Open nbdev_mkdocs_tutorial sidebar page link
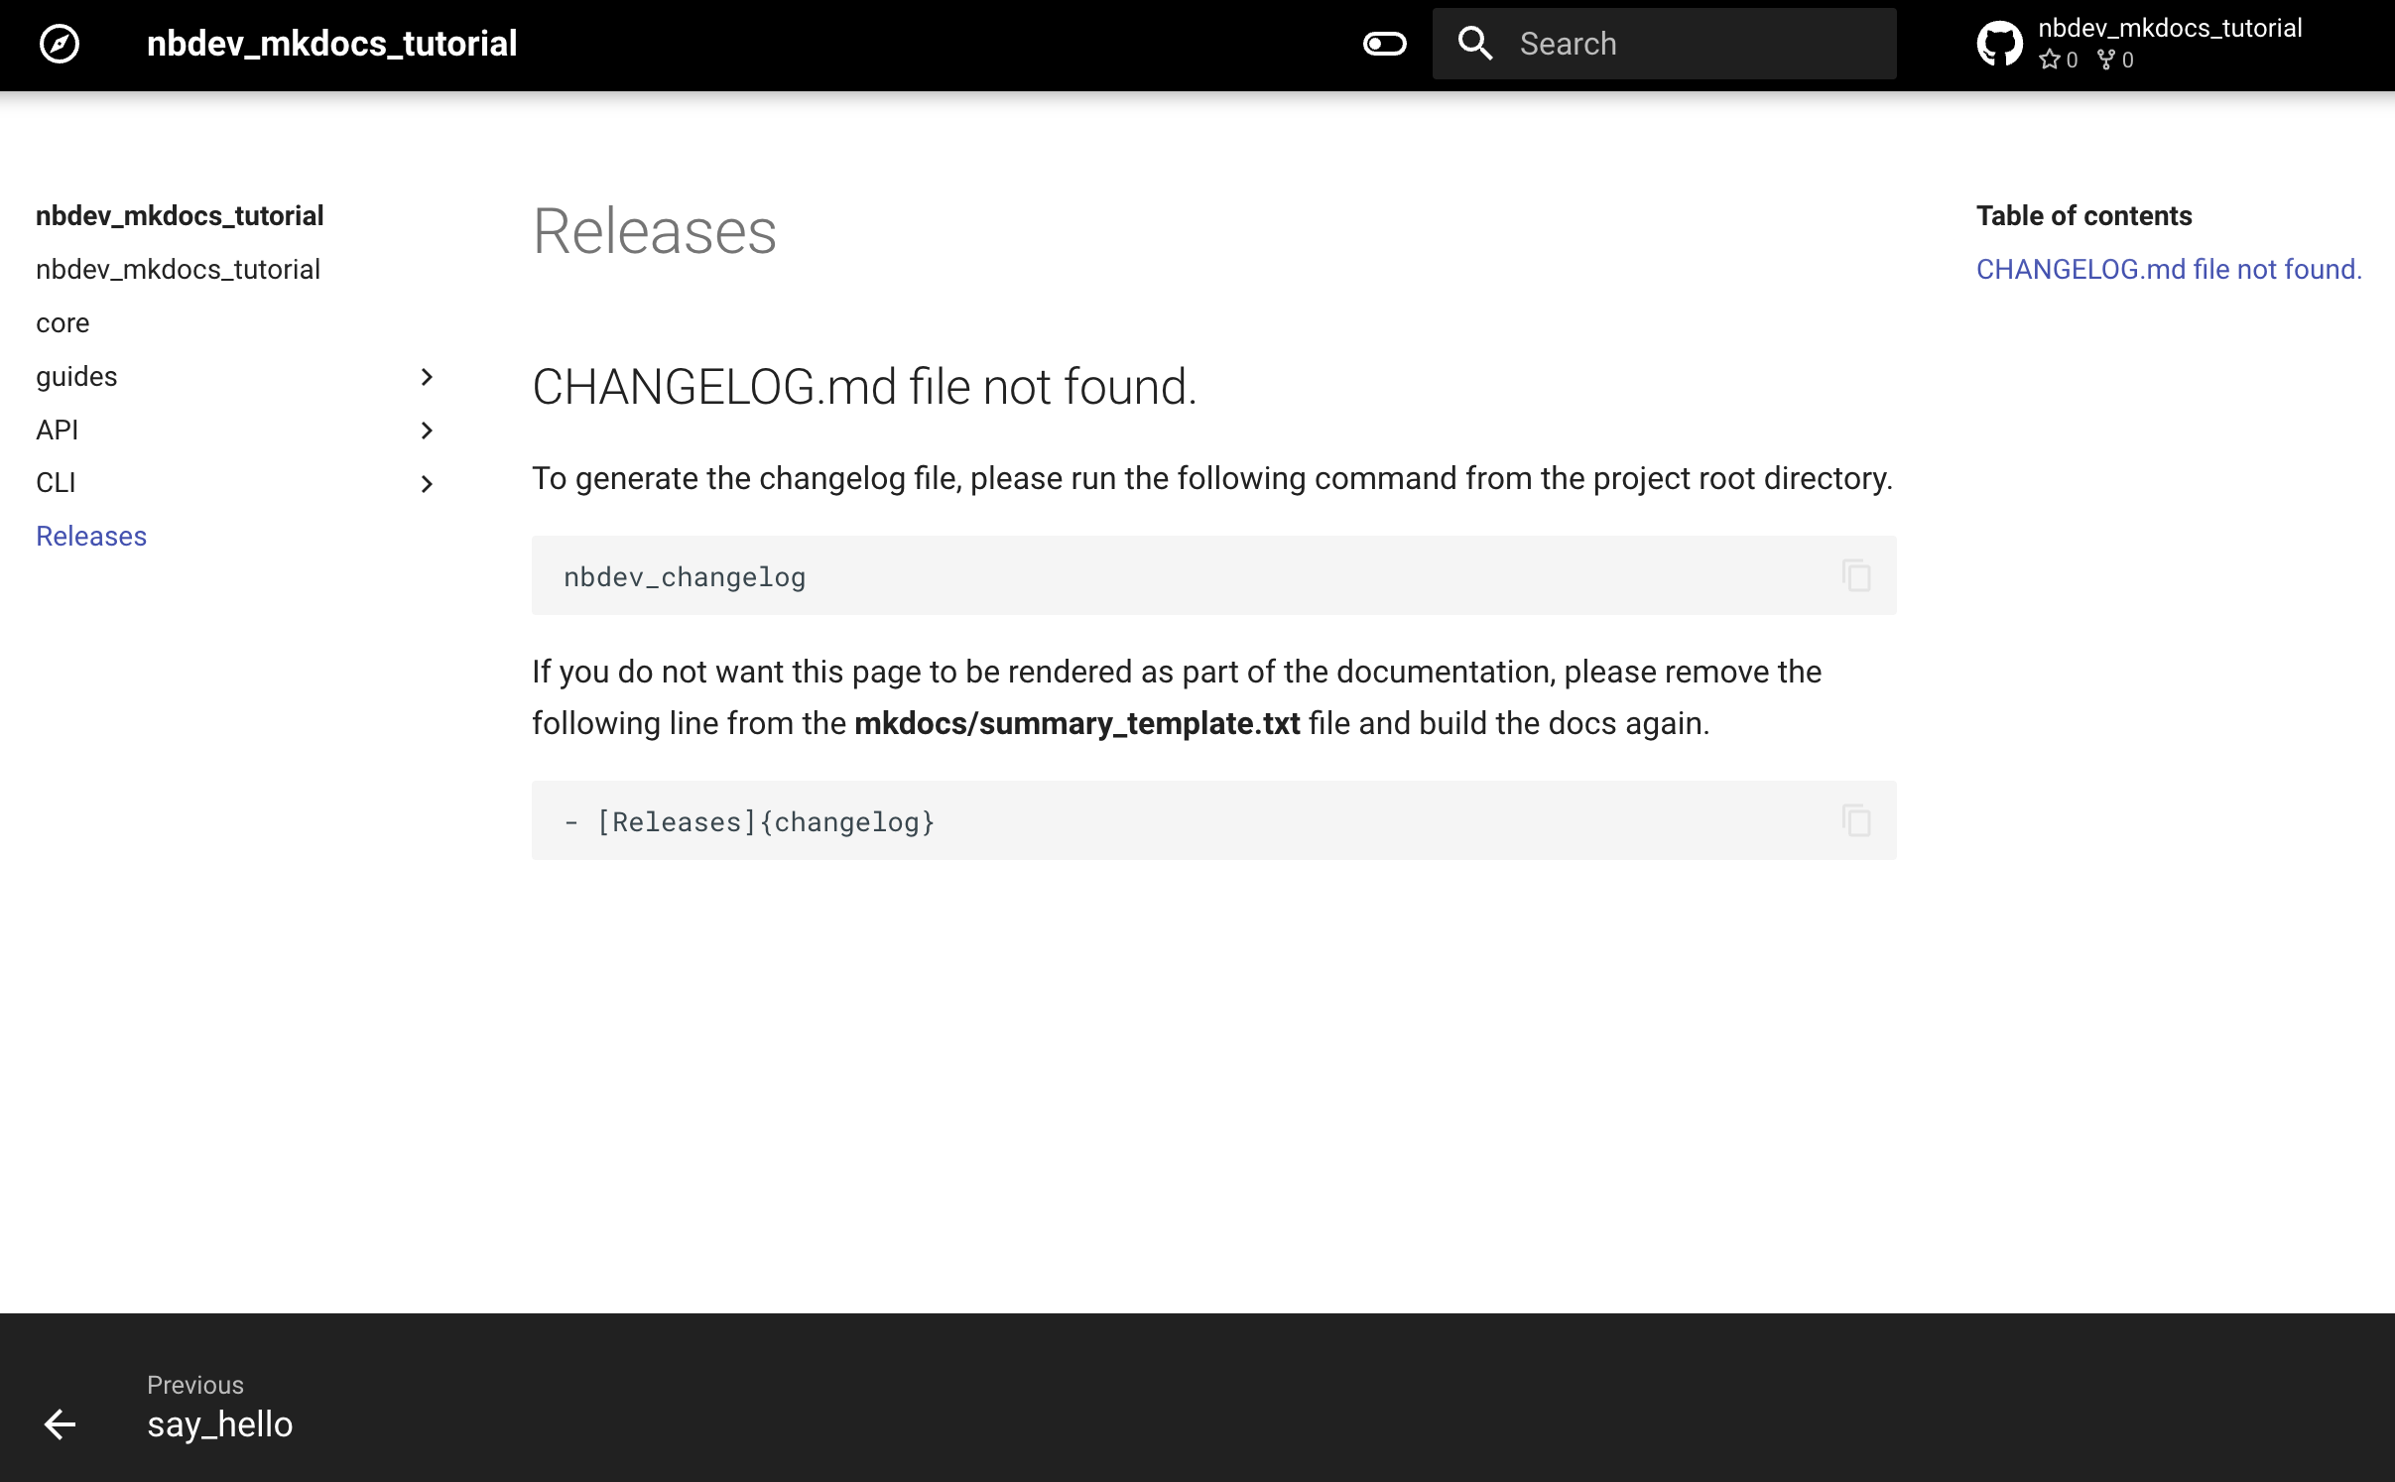 pos(178,270)
